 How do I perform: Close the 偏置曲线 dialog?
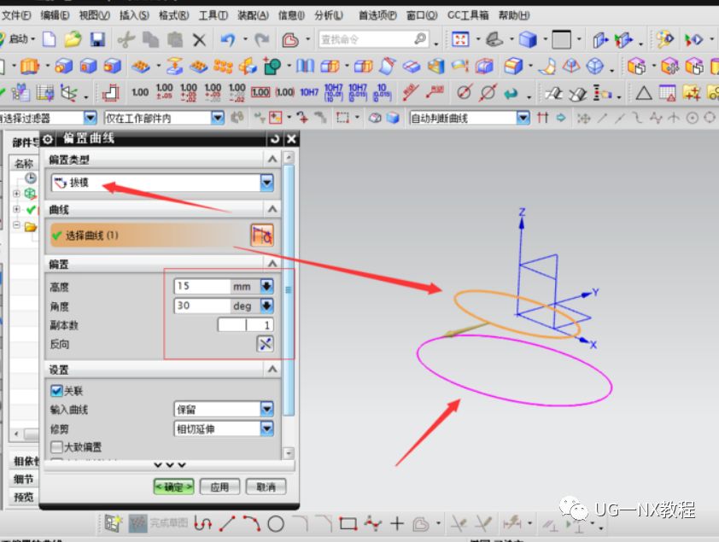[291, 139]
